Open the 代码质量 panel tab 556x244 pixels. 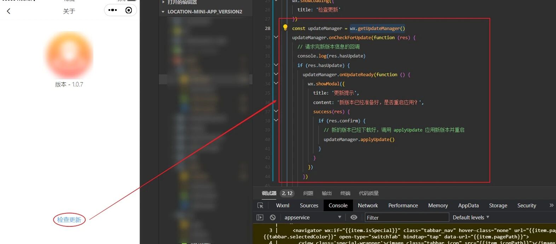(x=369, y=193)
